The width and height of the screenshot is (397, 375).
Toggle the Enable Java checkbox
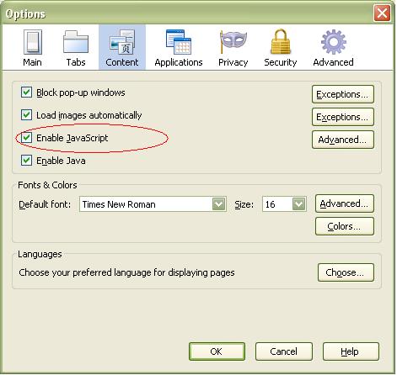pos(26,161)
